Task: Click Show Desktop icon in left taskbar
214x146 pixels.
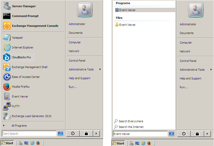Action: (26, 143)
